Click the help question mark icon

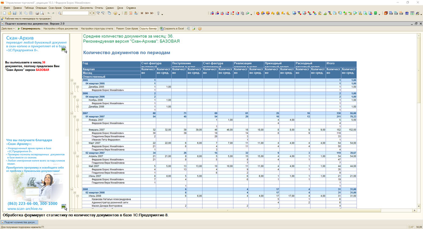[200, 28]
